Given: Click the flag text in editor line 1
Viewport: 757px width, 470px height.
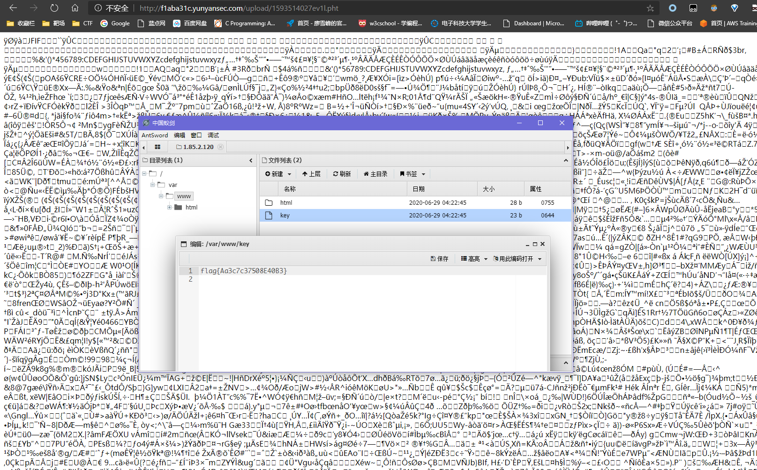Looking at the screenshot, I should pyautogui.click(x=244, y=271).
